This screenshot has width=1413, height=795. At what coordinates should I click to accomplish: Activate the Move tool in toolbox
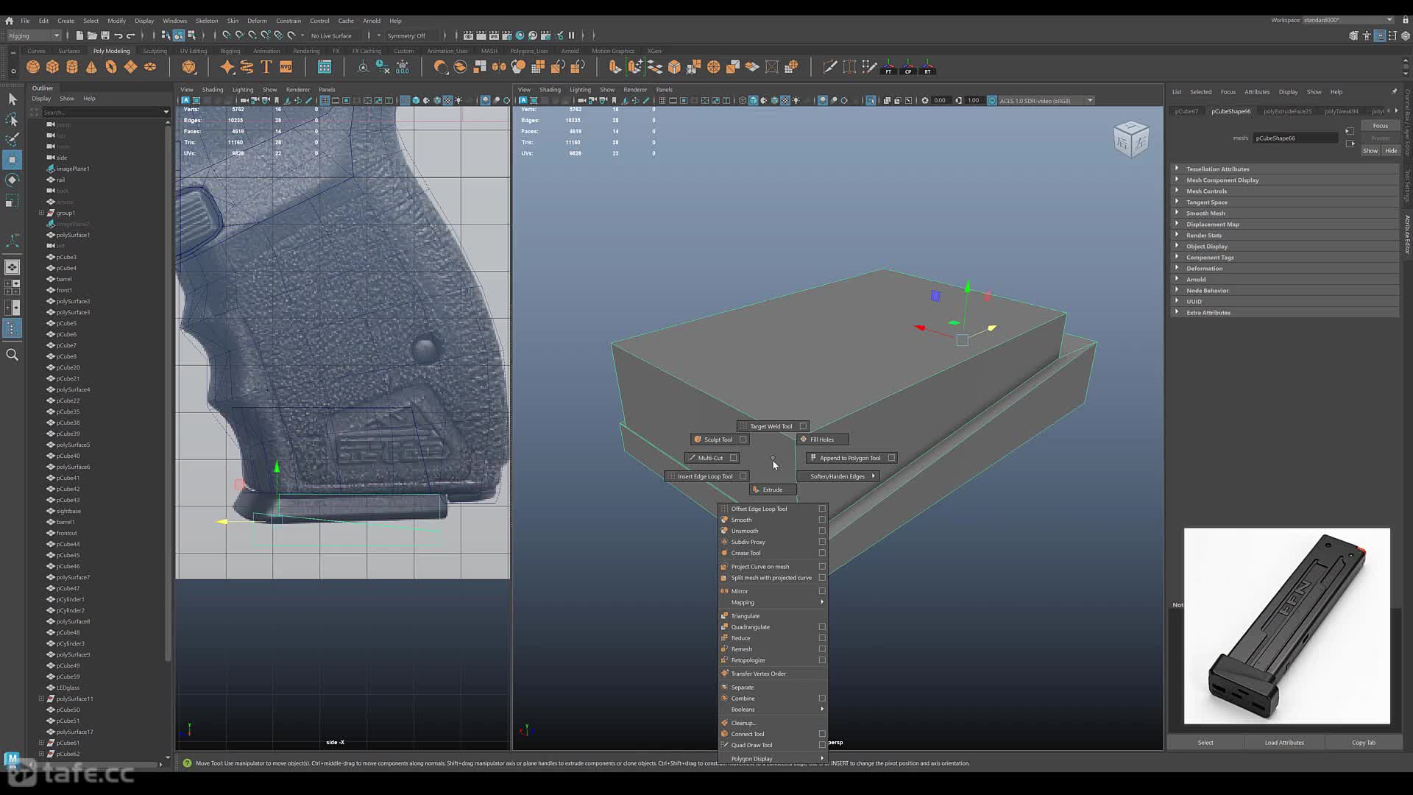13,159
